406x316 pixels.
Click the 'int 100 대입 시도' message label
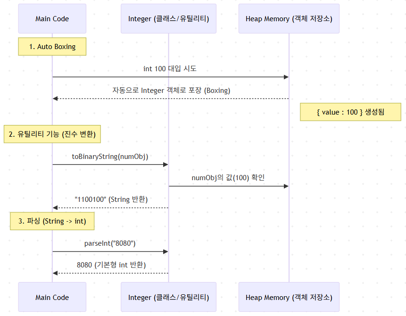pos(170,69)
